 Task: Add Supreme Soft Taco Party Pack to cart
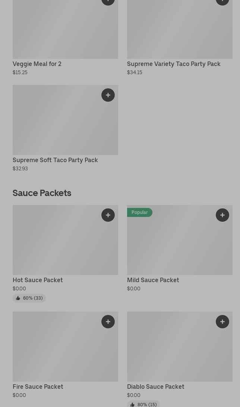[108, 95]
